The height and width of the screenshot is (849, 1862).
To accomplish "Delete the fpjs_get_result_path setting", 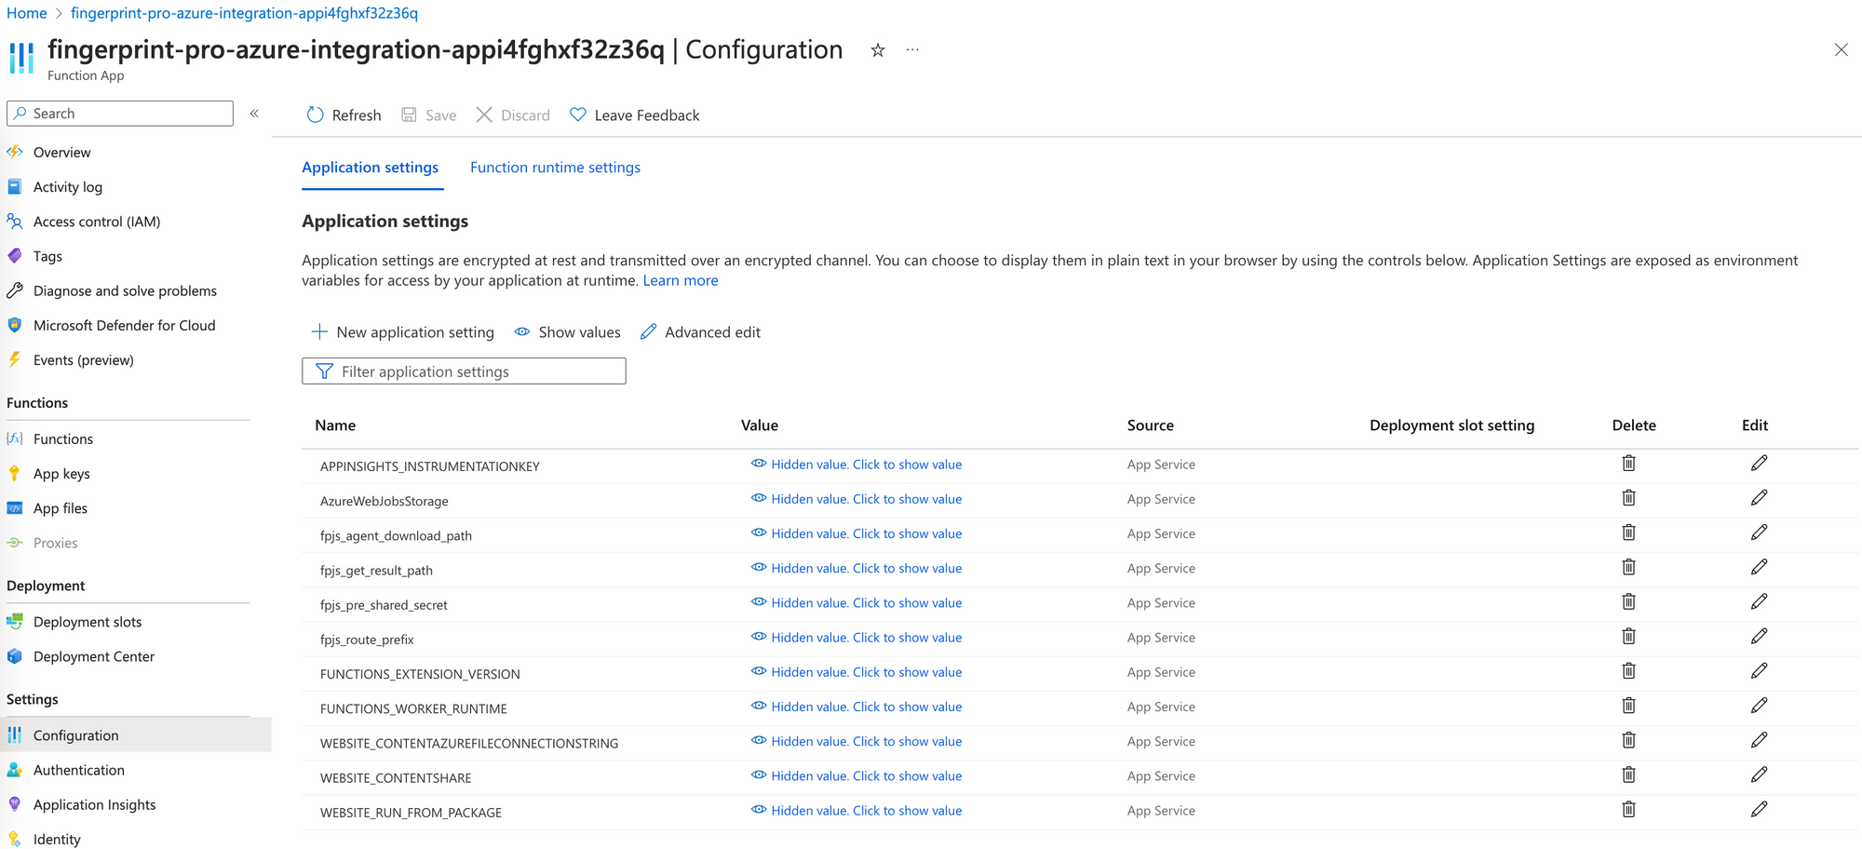I will (x=1628, y=567).
